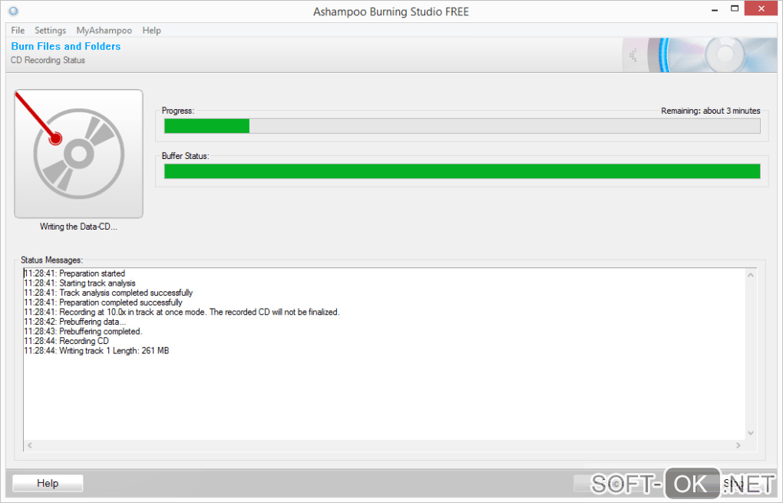
Task: Open the Settings menu
Action: coord(50,31)
